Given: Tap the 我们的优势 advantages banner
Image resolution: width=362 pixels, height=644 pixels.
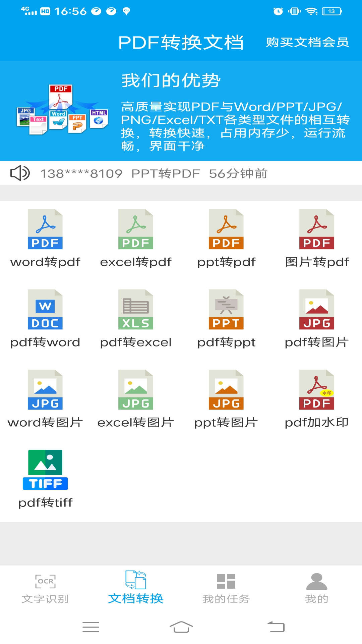Looking at the screenshot, I should [181, 111].
